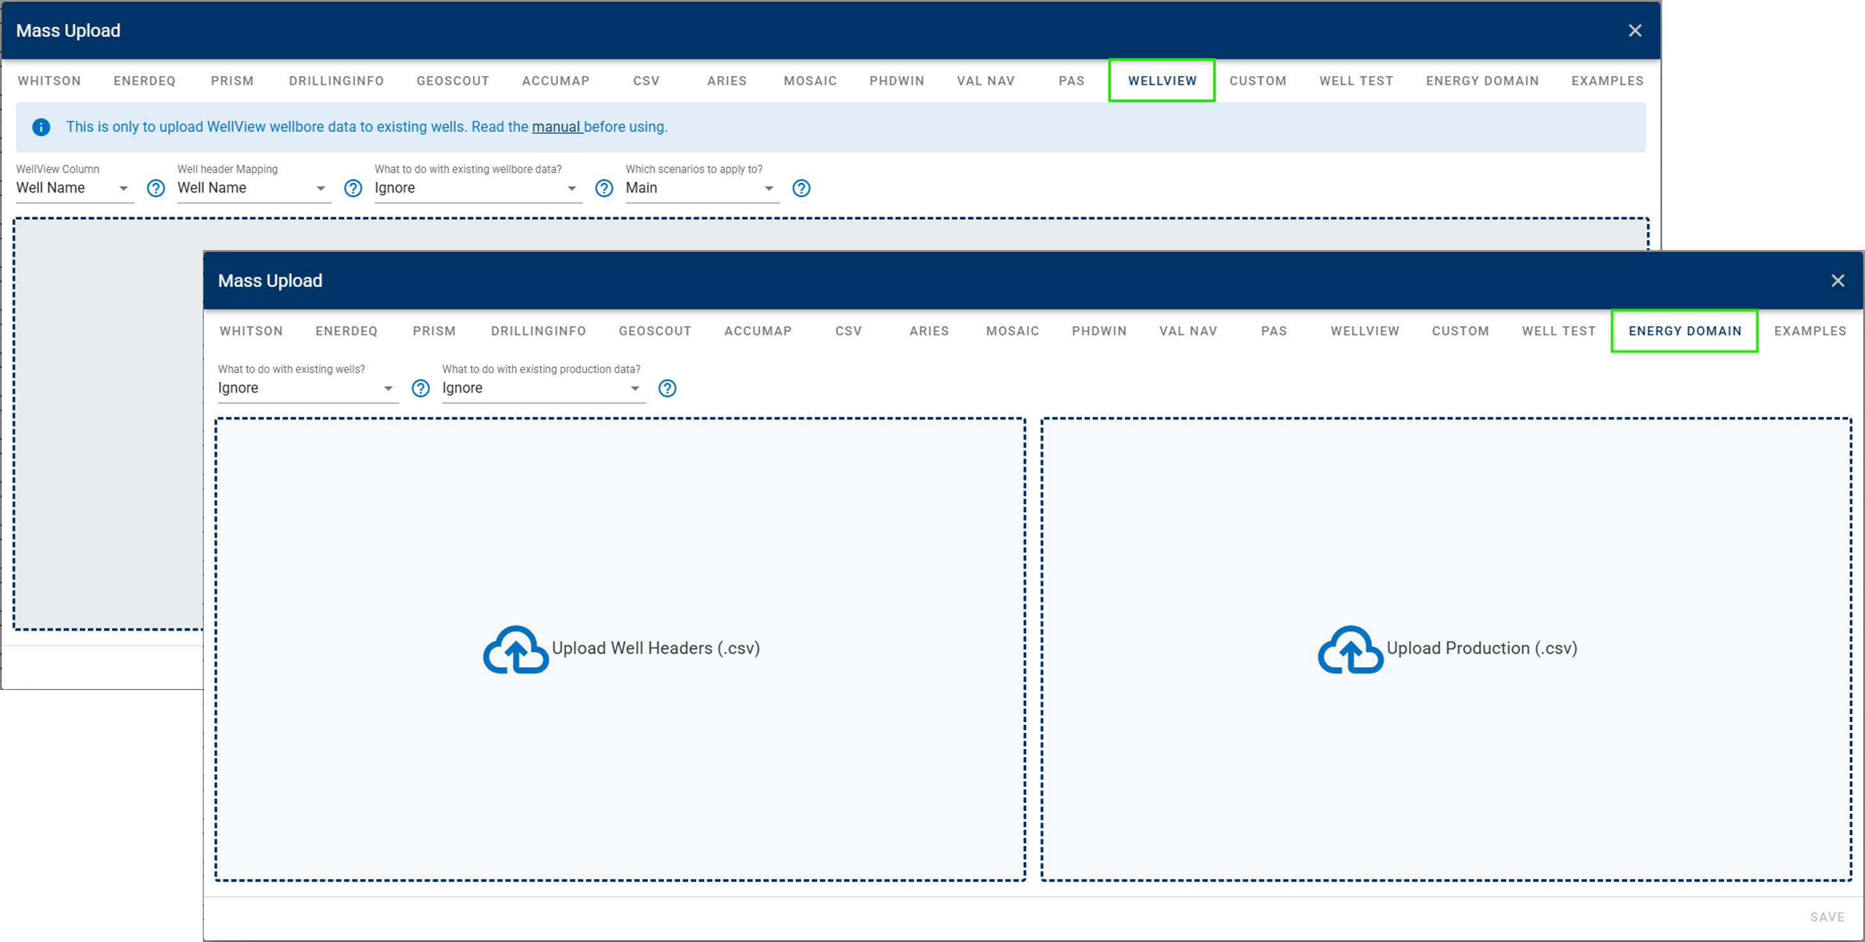The height and width of the screenshot is (942, 1865).
Task: Open the existing wells Ignore dropdown
Action: coord(307,389)
